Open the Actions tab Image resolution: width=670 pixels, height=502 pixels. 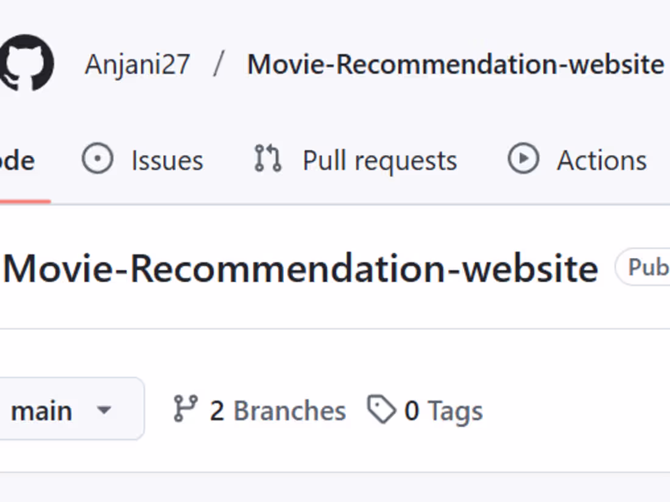(601, 159)
